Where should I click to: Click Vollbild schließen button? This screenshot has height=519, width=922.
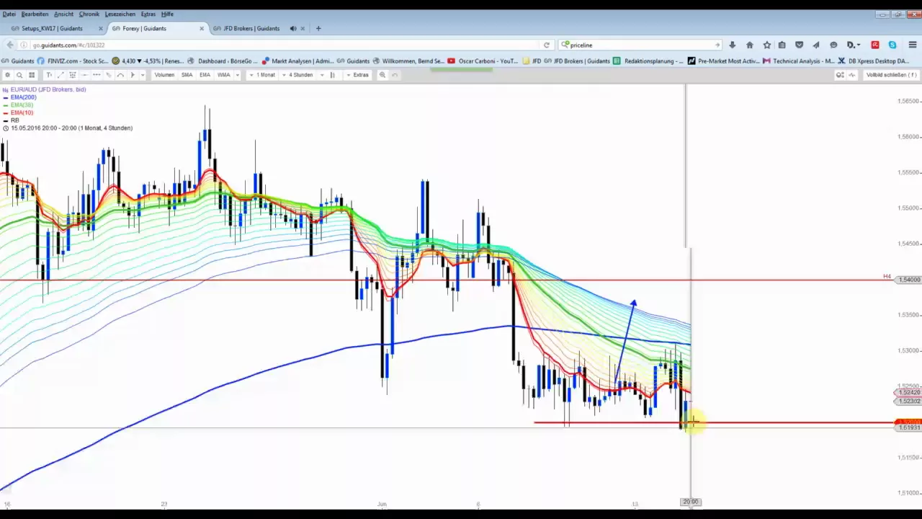pyautogui.click(x=891, y=75)
